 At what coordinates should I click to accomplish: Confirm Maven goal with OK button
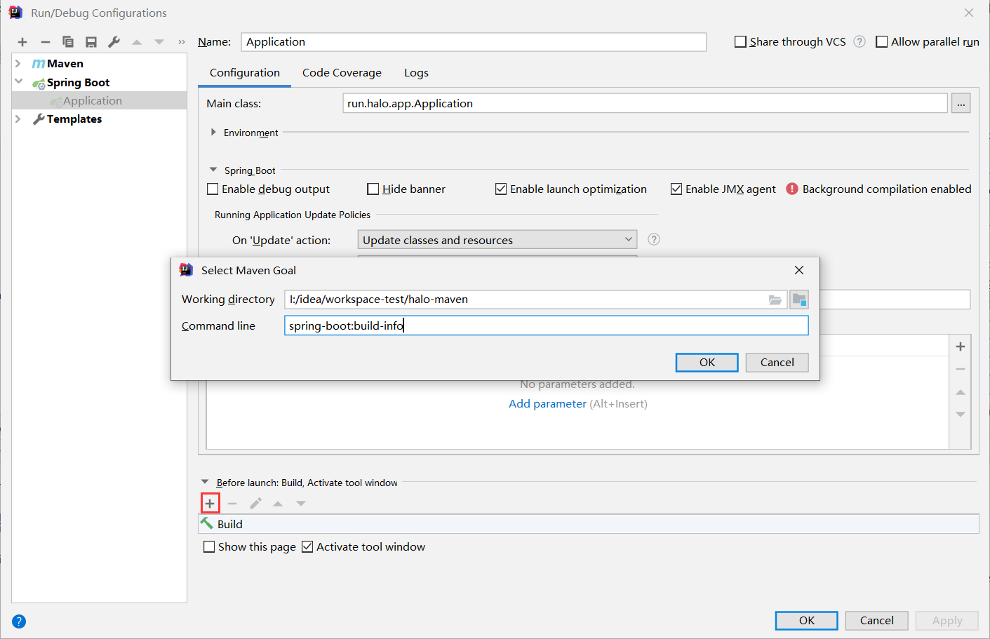707,363
